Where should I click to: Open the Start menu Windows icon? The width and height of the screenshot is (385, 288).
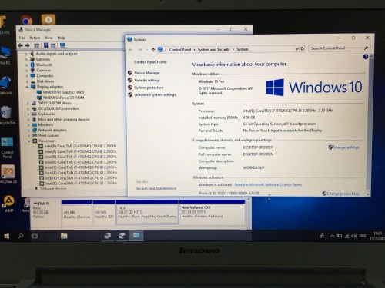click(x=7, y=236)
